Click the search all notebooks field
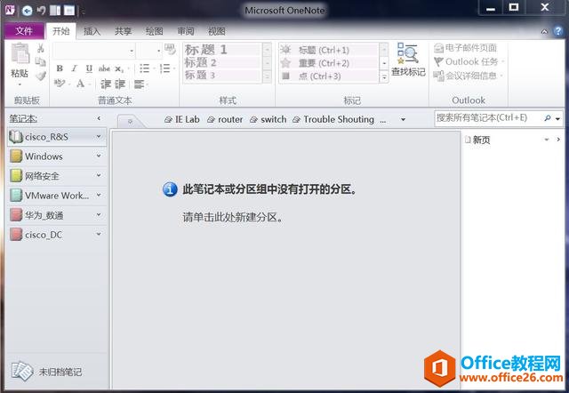 tap(491, 117)
